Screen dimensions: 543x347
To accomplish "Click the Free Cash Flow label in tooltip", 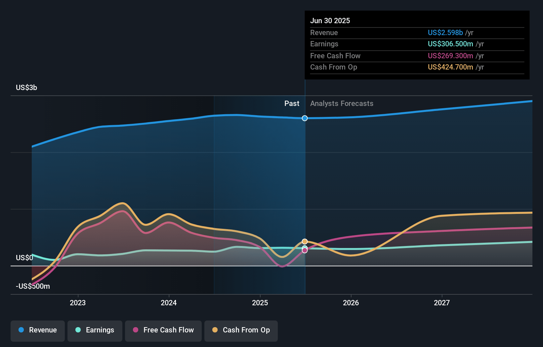I will click(335, 56).
